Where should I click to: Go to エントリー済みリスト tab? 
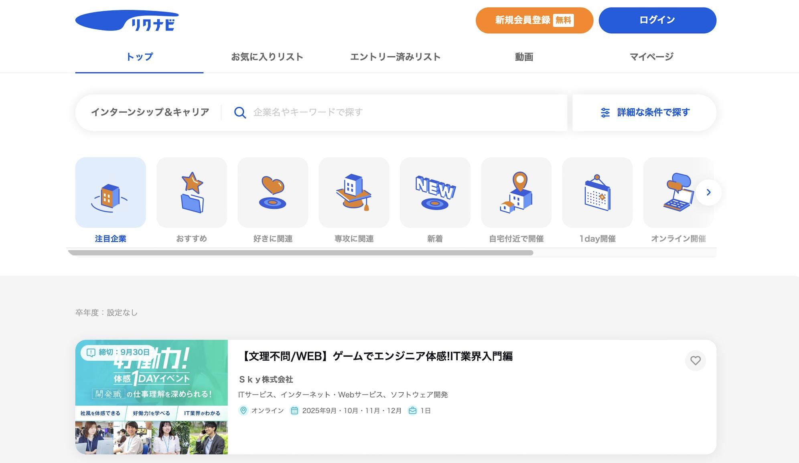(x=395, y=57)
